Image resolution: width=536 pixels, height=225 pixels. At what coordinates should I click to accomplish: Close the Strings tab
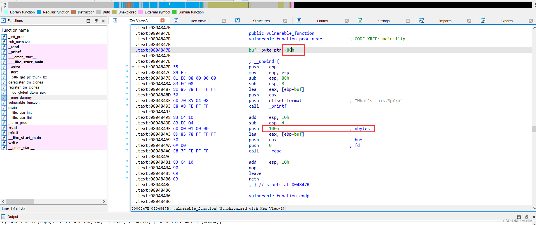pyautogui.click(x=408, y=21)
